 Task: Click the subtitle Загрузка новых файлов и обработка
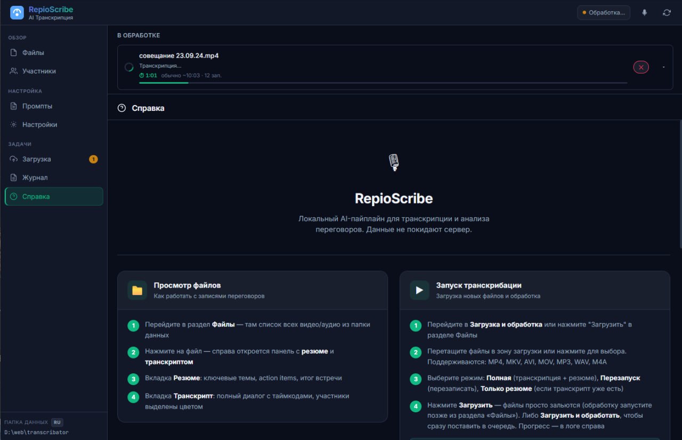coord(488,296)
